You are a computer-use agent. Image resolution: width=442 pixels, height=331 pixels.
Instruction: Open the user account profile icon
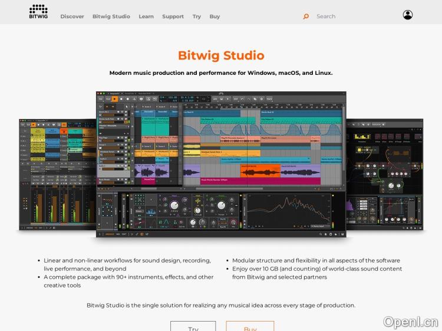[x=408, y=15]
